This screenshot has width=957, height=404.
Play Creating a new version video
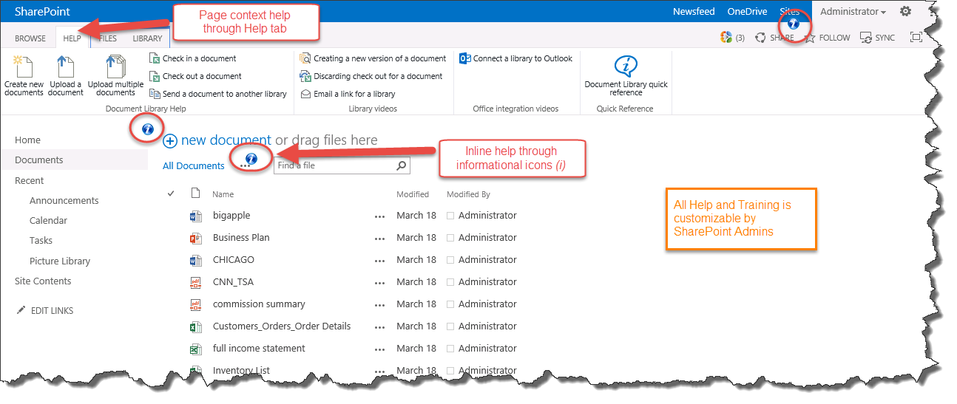pyautogui.click(x=373, y=58)
